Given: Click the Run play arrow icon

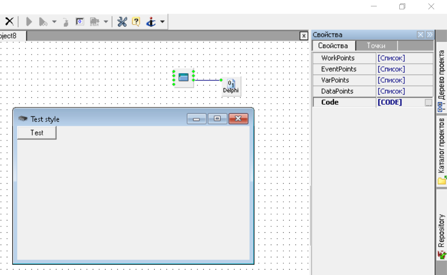Looking at the screenshot, I should pos(29,22).
